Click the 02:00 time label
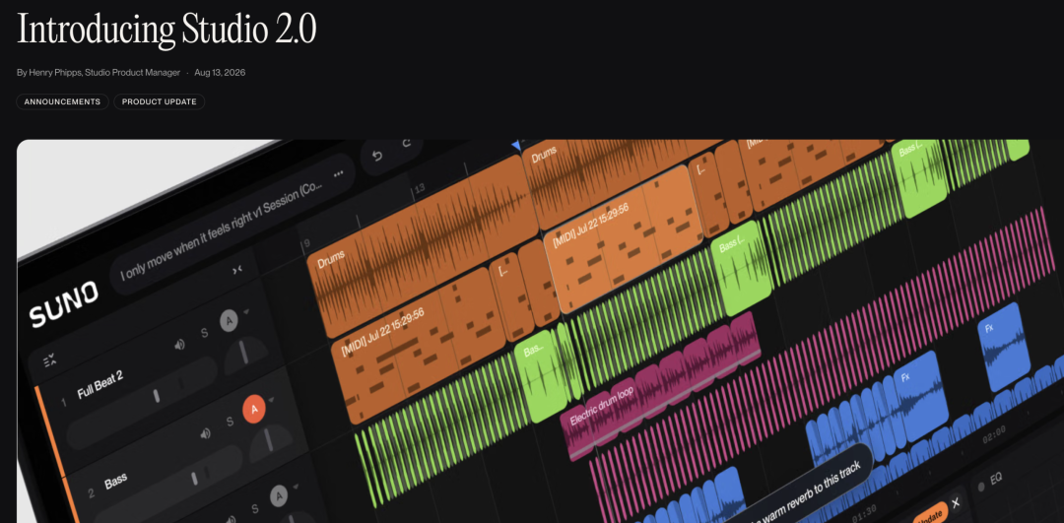 [x=994, y=434]
